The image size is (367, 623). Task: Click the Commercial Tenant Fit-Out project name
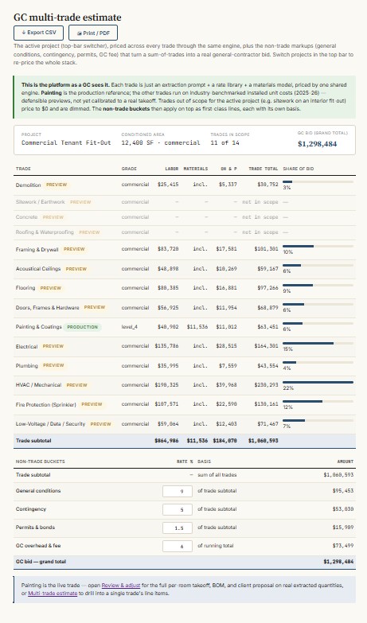click(x=66, y=142)
